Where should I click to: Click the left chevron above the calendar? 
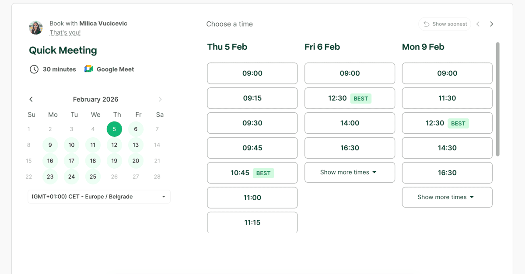31,99
